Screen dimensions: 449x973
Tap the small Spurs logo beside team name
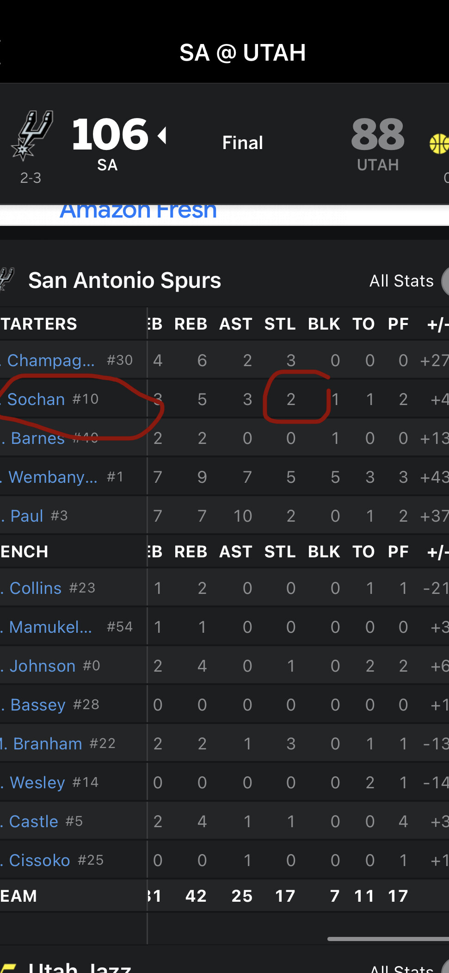point(7,279)
